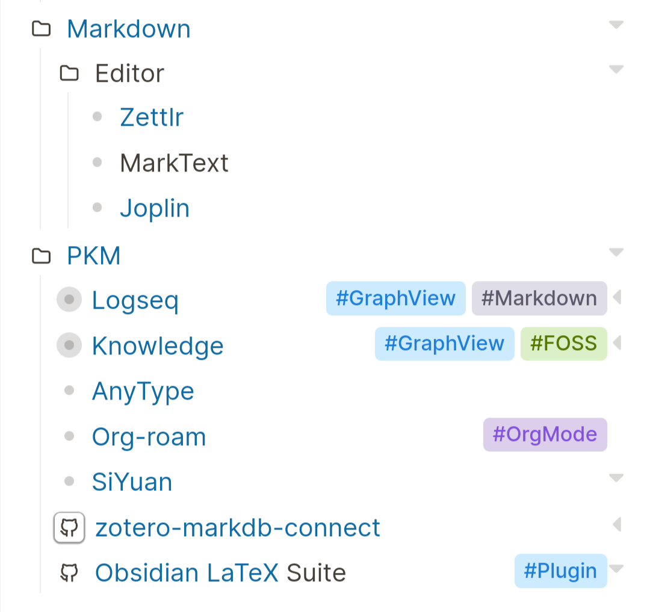Click the boxed GitHub icon for zotero-markdb-connect

[69, 528]
